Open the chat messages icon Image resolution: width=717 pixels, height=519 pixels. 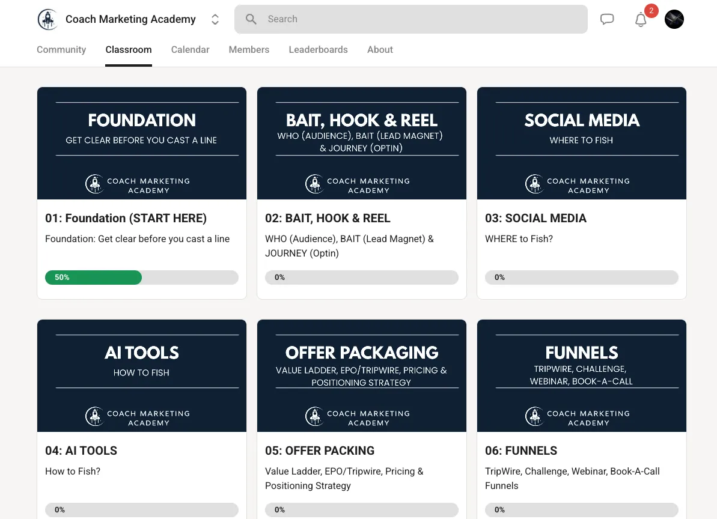tap(607, 19)
